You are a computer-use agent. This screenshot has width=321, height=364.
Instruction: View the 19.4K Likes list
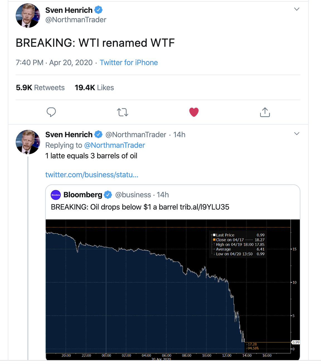coord(94,88)
